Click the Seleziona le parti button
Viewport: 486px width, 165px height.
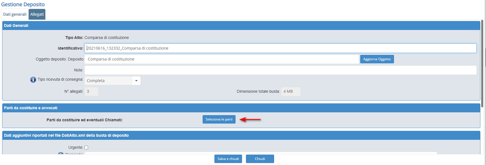[219, 119]
